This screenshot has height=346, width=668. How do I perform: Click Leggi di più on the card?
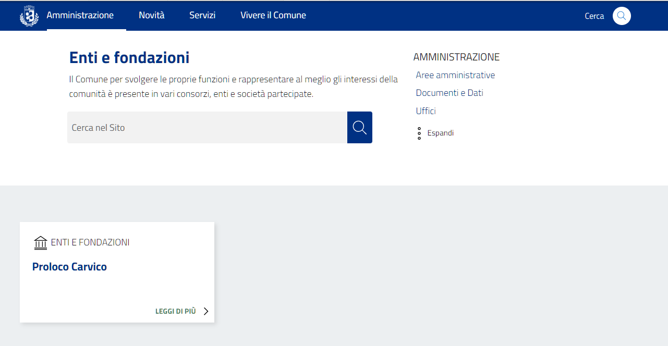(175, 311)
